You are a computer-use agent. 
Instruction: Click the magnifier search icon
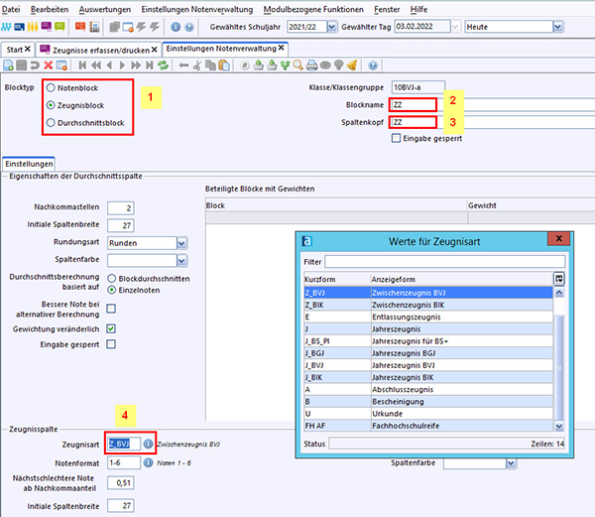point(298,65)
